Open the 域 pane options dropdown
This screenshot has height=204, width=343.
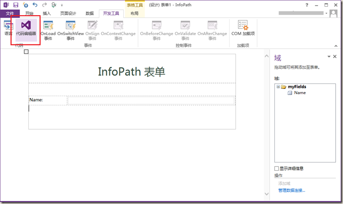tap(329, 57)
